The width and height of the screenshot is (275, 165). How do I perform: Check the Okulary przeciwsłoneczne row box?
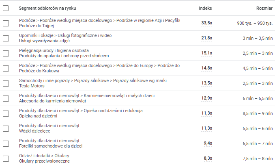click(6, 158)
